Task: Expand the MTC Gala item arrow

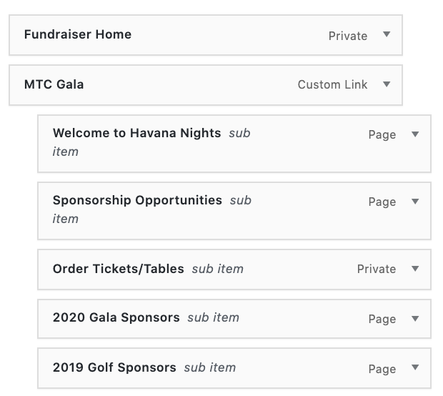Action: [x=387, y=84]
